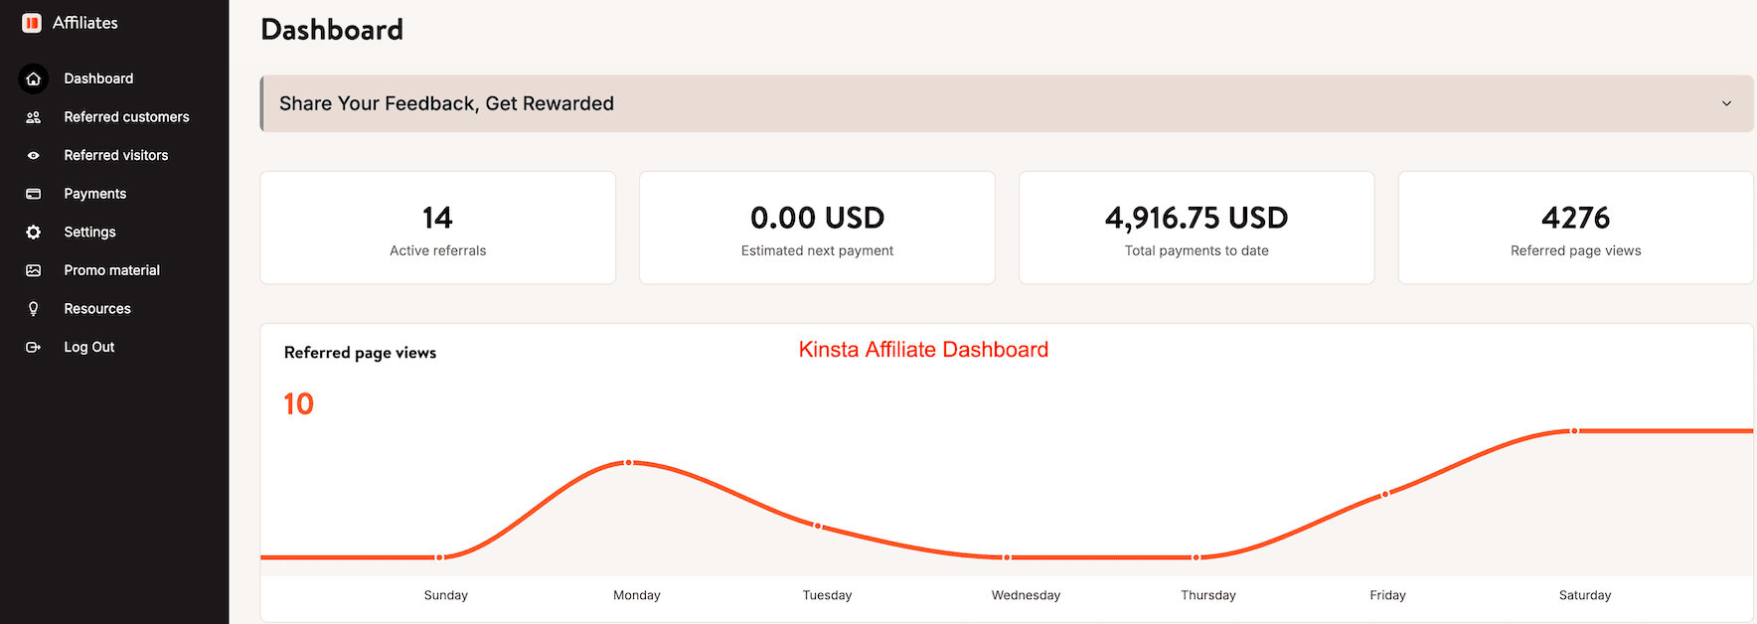This screenshot has height=624, width=1757.
Task: Collapse the feedback panel with the chevron
Action: [x=1726, y=103]
